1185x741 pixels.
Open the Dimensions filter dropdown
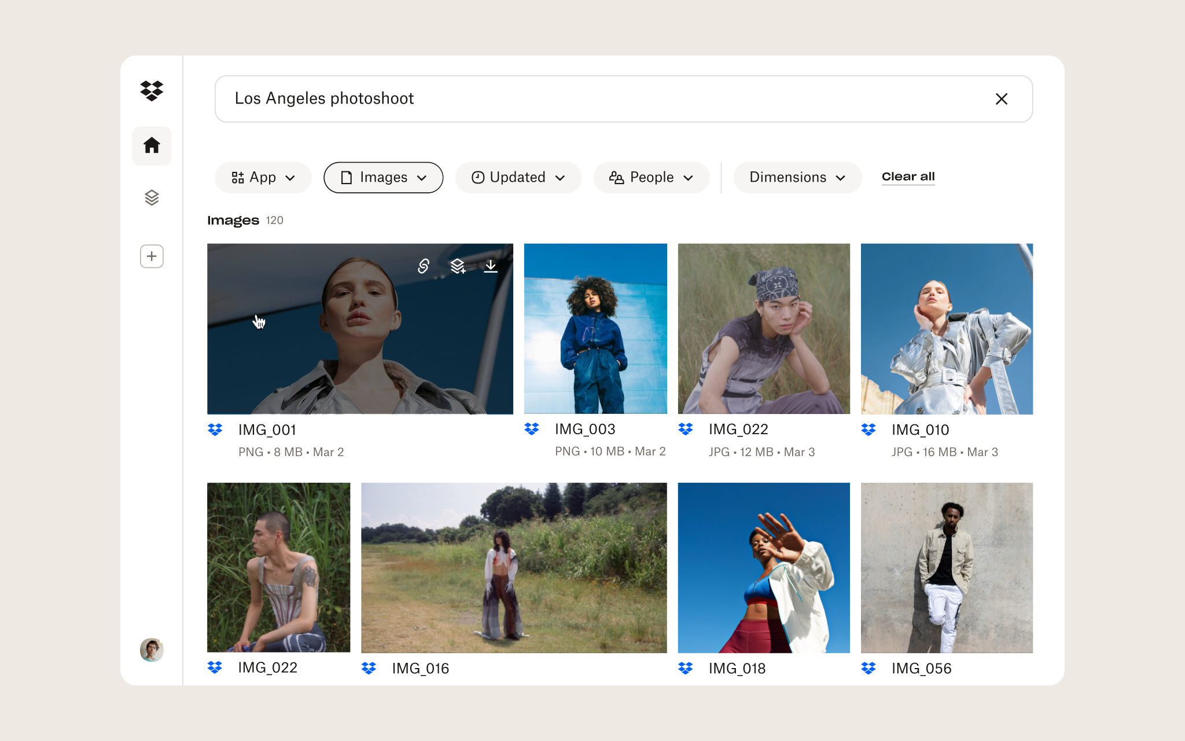pyautogui.click(x=797, y=177)
